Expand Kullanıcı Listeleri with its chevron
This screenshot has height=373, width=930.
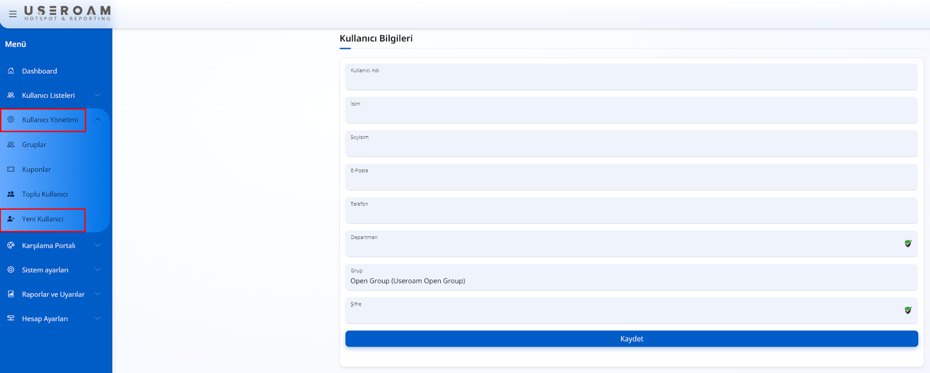point(97,95)
